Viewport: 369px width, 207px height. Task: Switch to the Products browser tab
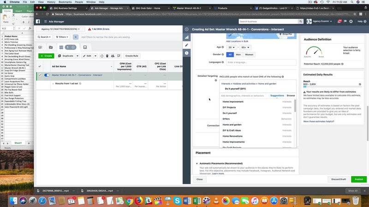[x=232, y=8]
